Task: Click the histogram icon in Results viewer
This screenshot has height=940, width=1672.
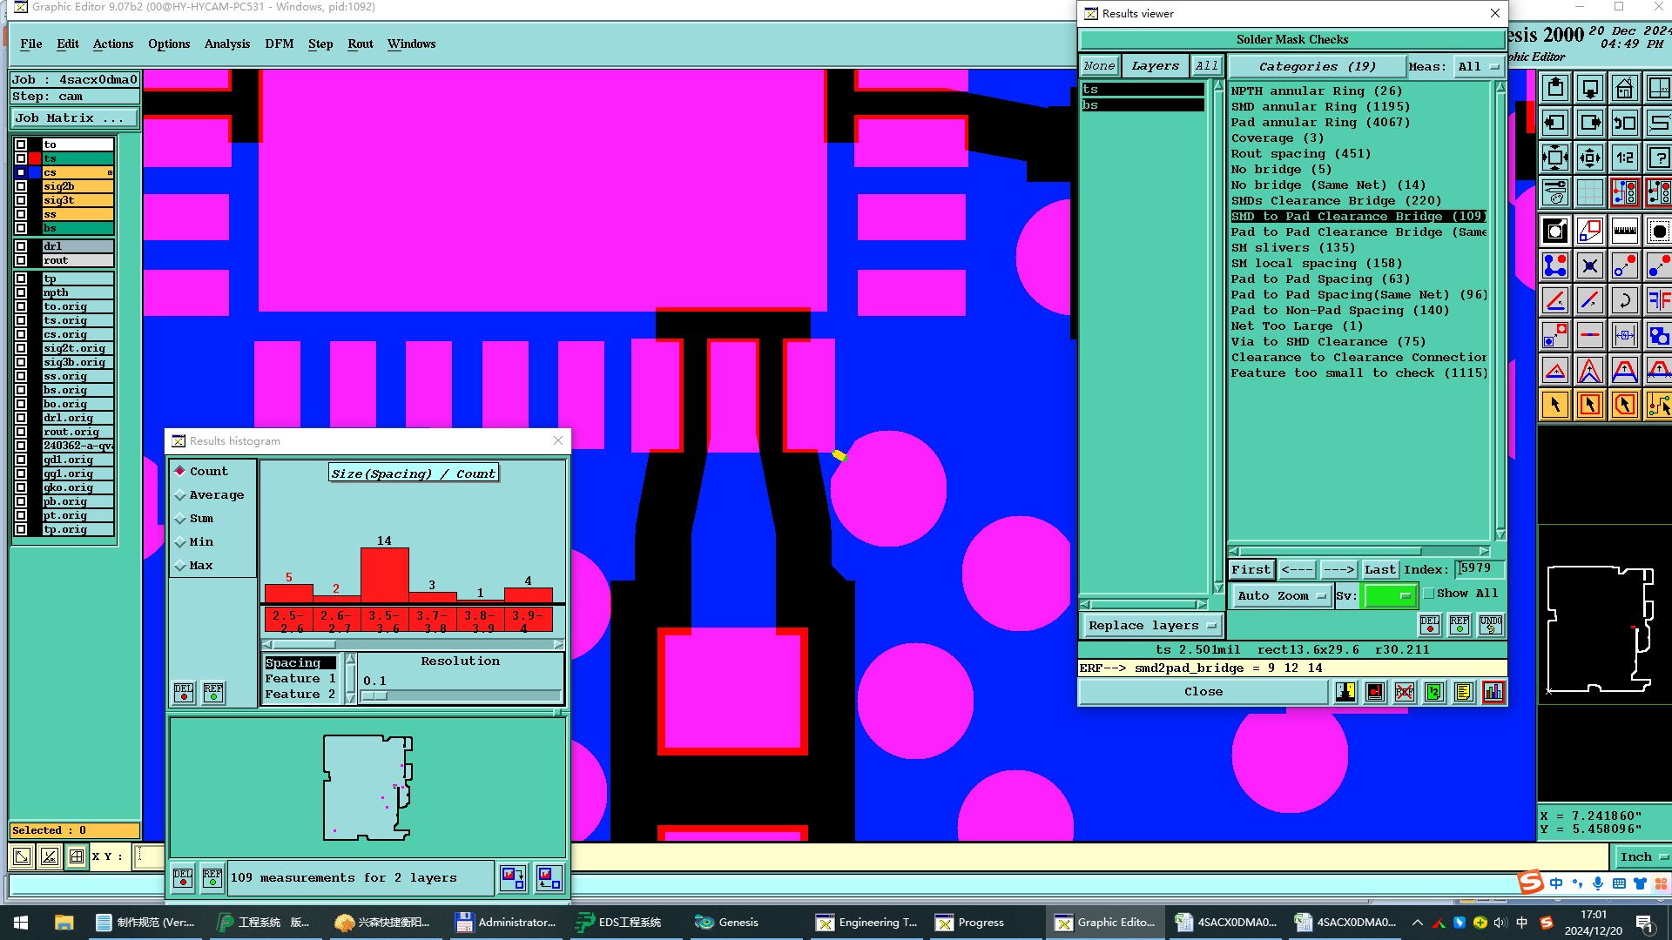Action: point(1493,692)
